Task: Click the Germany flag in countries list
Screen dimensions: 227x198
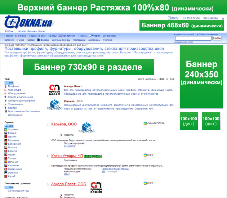Action: coord(6,140)
